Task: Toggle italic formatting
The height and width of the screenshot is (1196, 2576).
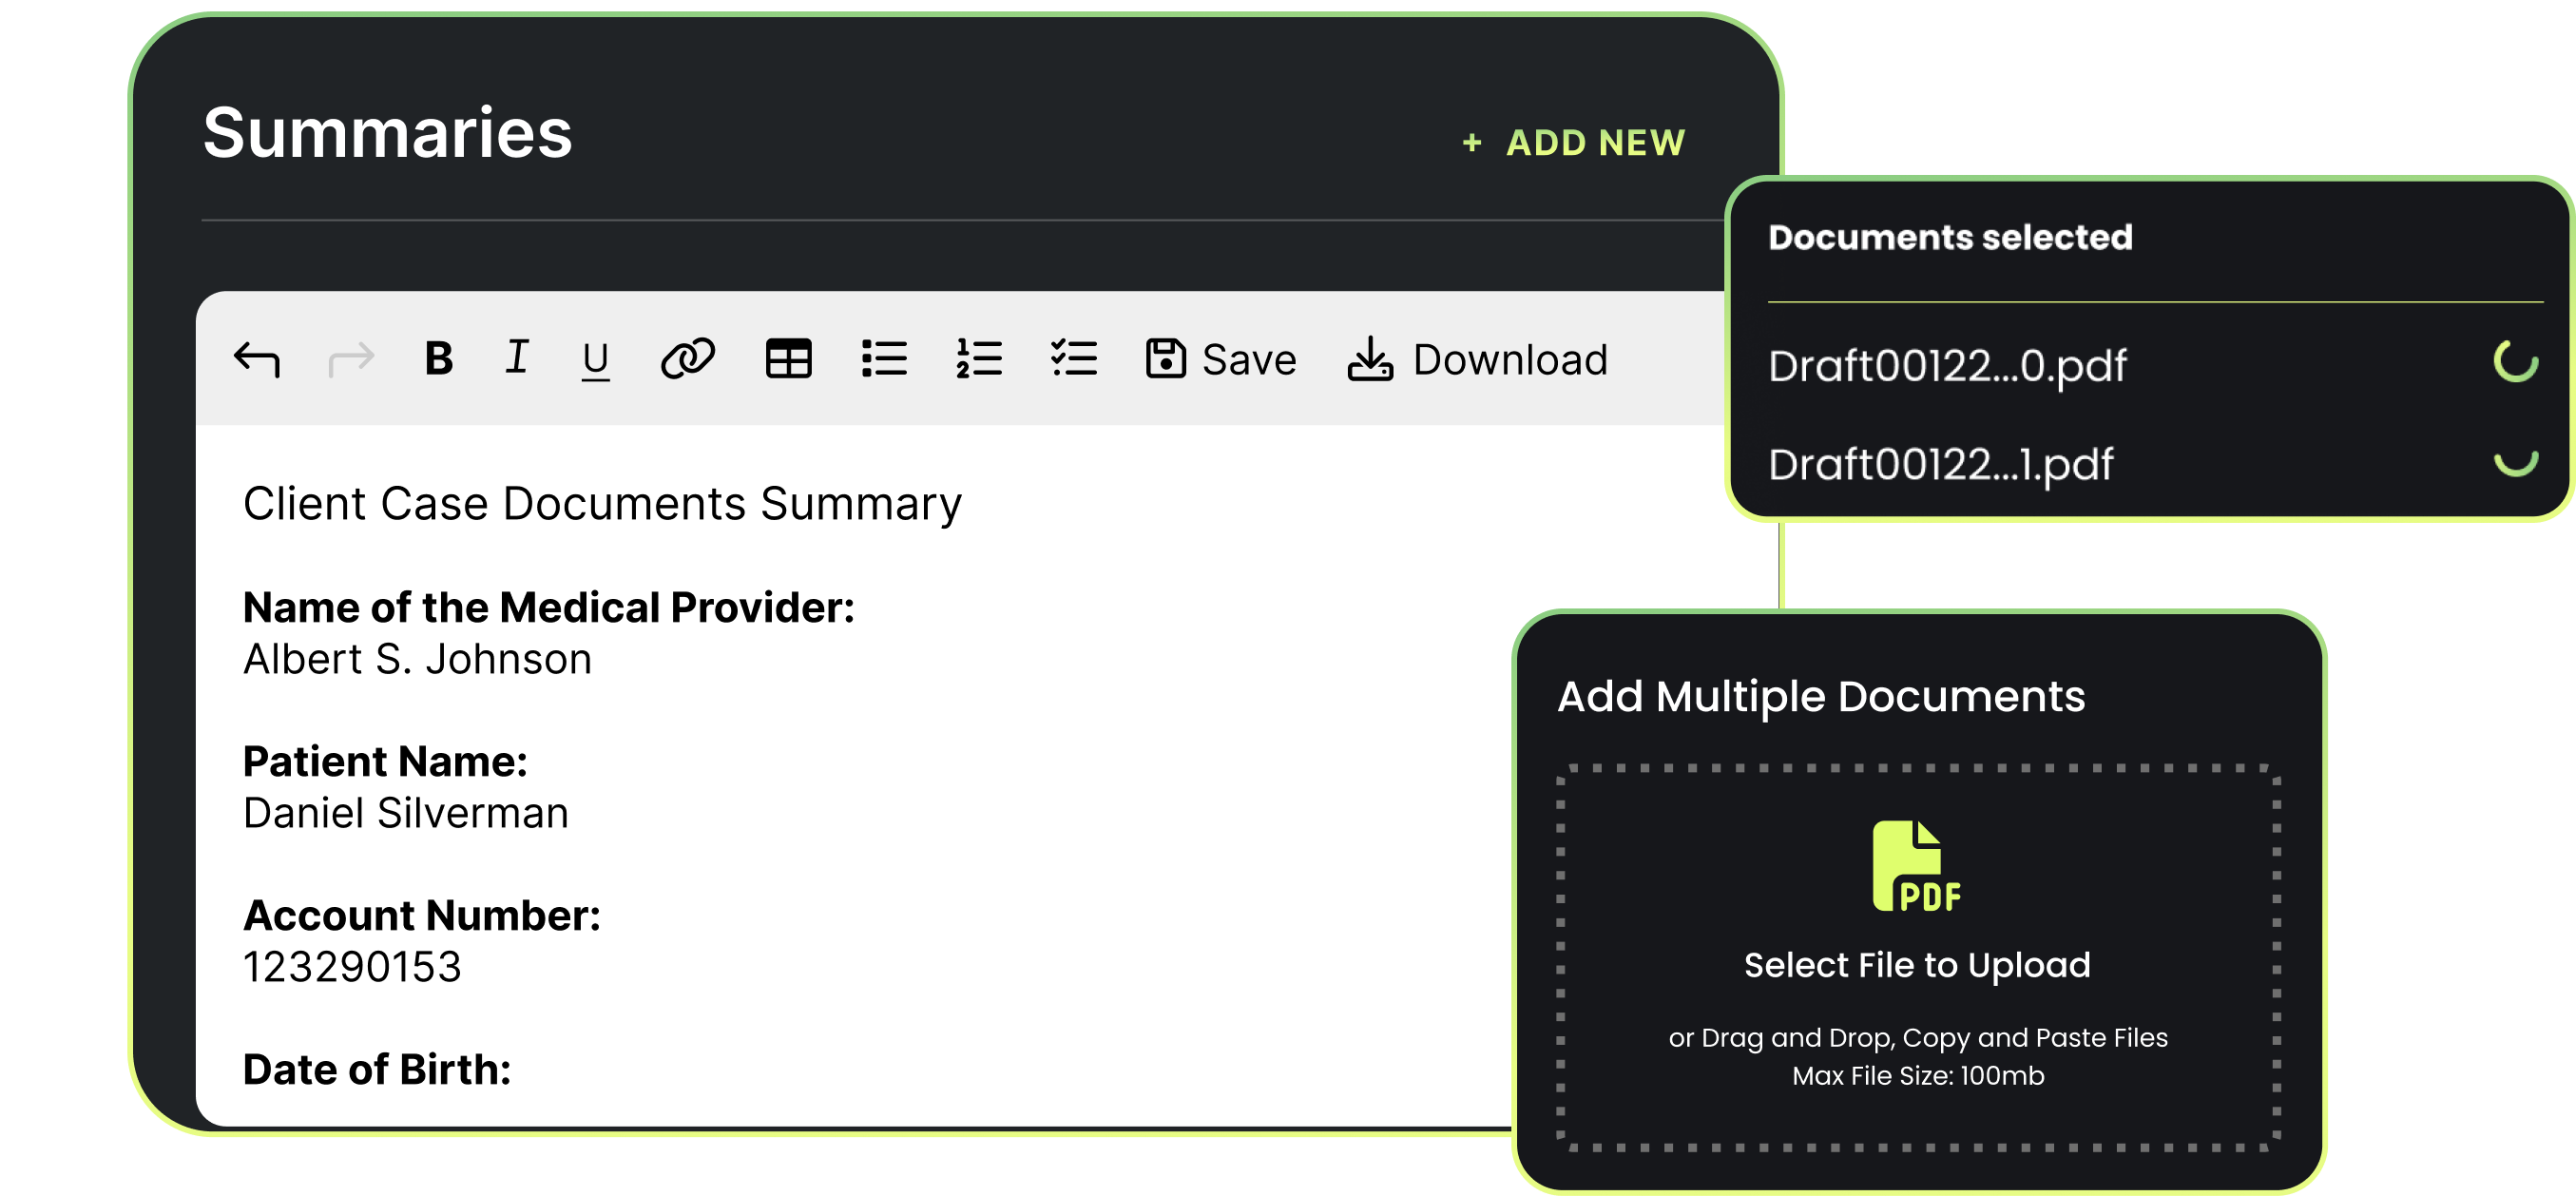Action: click(x=516, y=358)
